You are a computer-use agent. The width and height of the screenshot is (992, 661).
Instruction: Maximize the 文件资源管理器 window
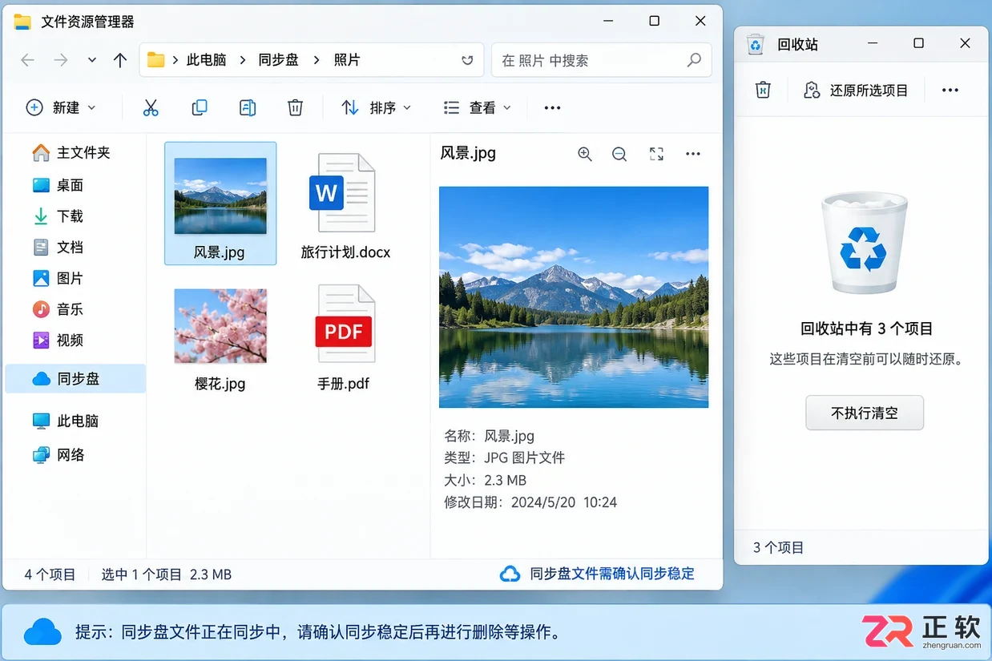[654, 21]
